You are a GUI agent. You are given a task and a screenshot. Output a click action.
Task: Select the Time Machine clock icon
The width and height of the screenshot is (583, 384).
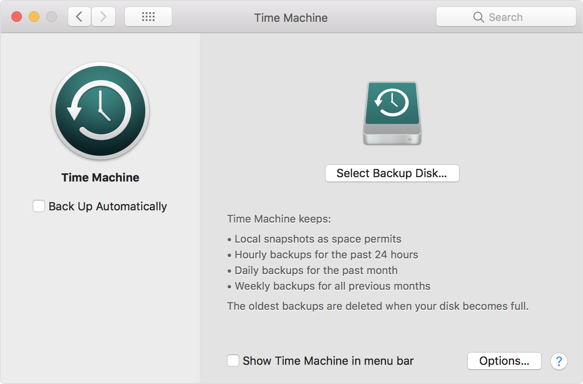tap(100, 111)
